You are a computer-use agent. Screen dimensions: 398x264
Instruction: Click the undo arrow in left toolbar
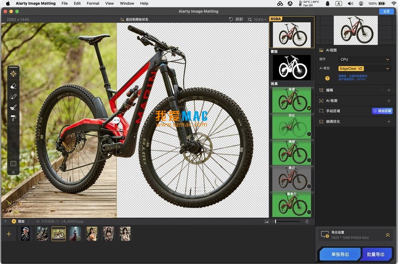(x=13, y=130)
